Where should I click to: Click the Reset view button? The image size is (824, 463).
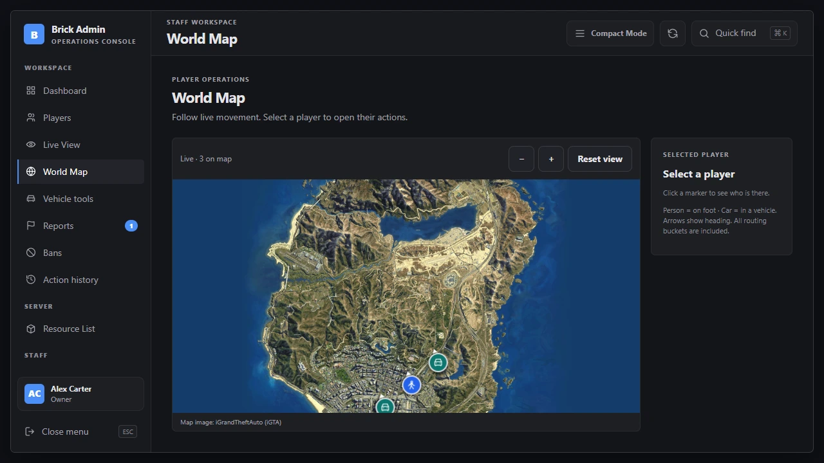pos(600,159)
